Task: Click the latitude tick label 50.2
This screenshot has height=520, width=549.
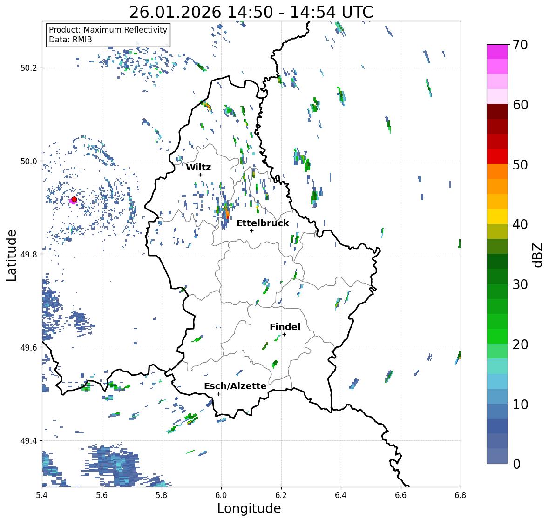Action: pos(29,68)
